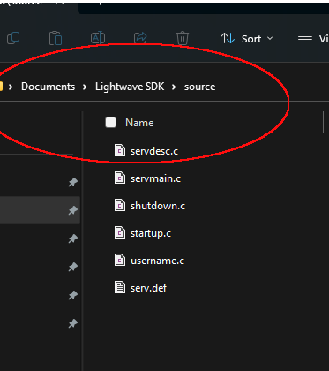This screenshot has height=371, width=329.
Task: Click the C file icon of startup.c
Action: click(120, 232)
